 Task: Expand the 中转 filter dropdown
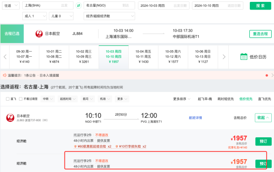tap(47, 99)
